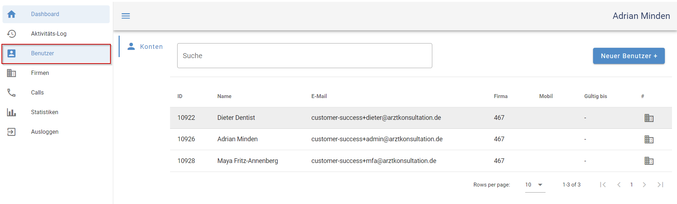
Task: Select the Maya Fritz-Annenberg user row
Action: 248,161
